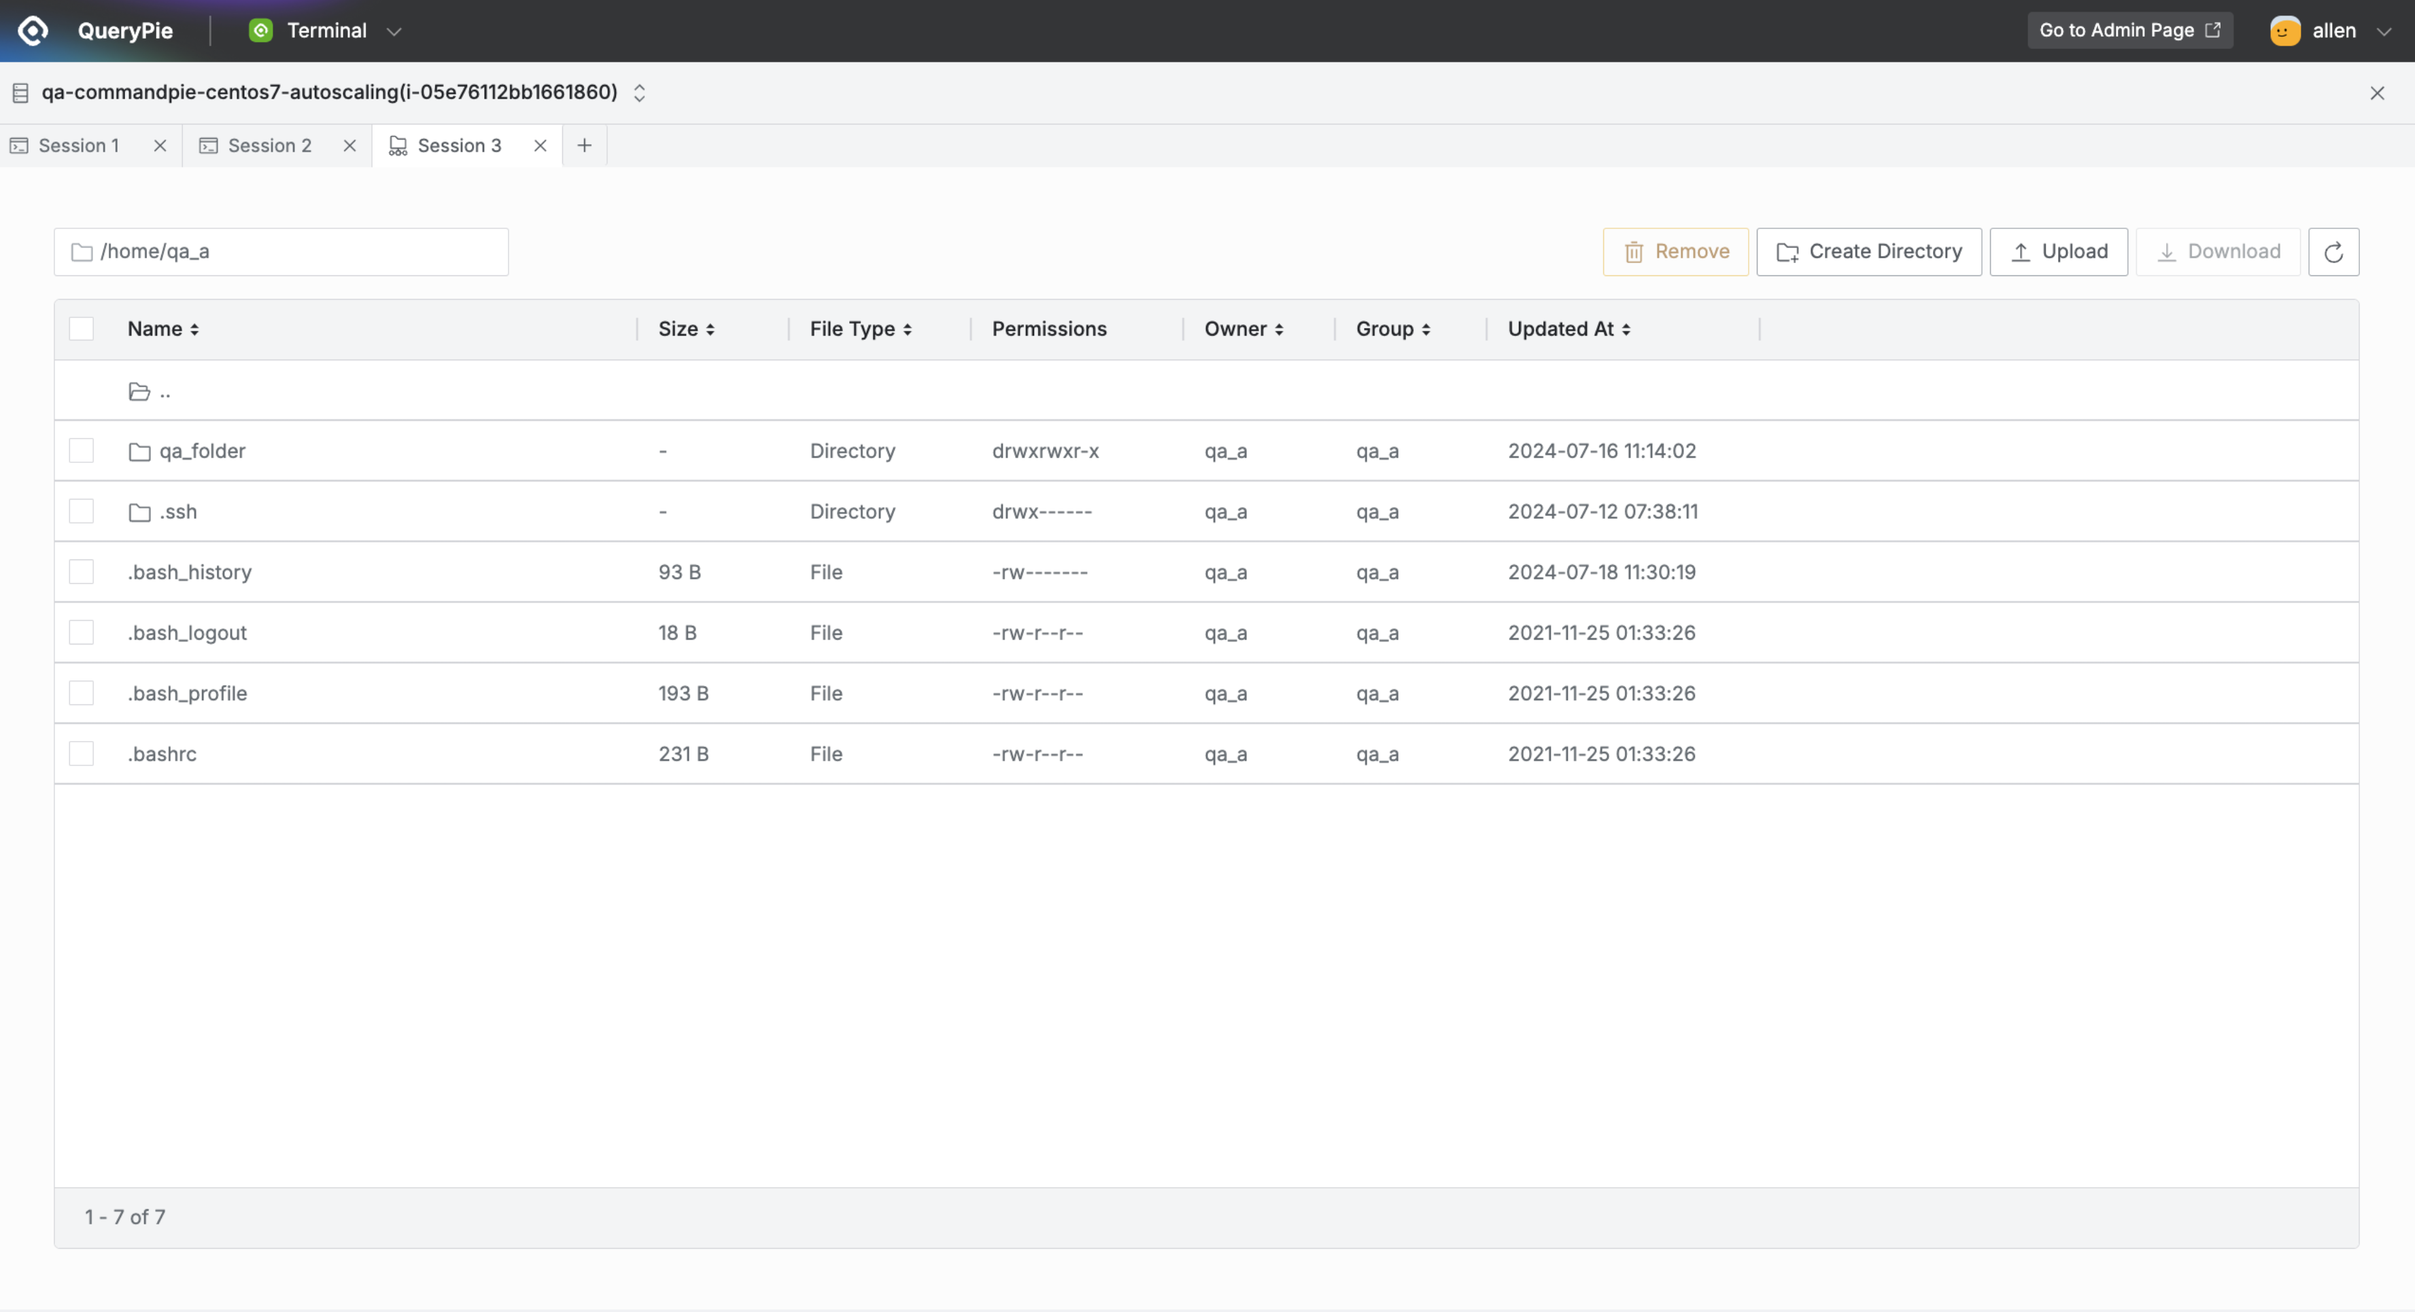
Task: Select the .bashrc row checkbox
Action: pyautogui.click(x=82, y=753)
